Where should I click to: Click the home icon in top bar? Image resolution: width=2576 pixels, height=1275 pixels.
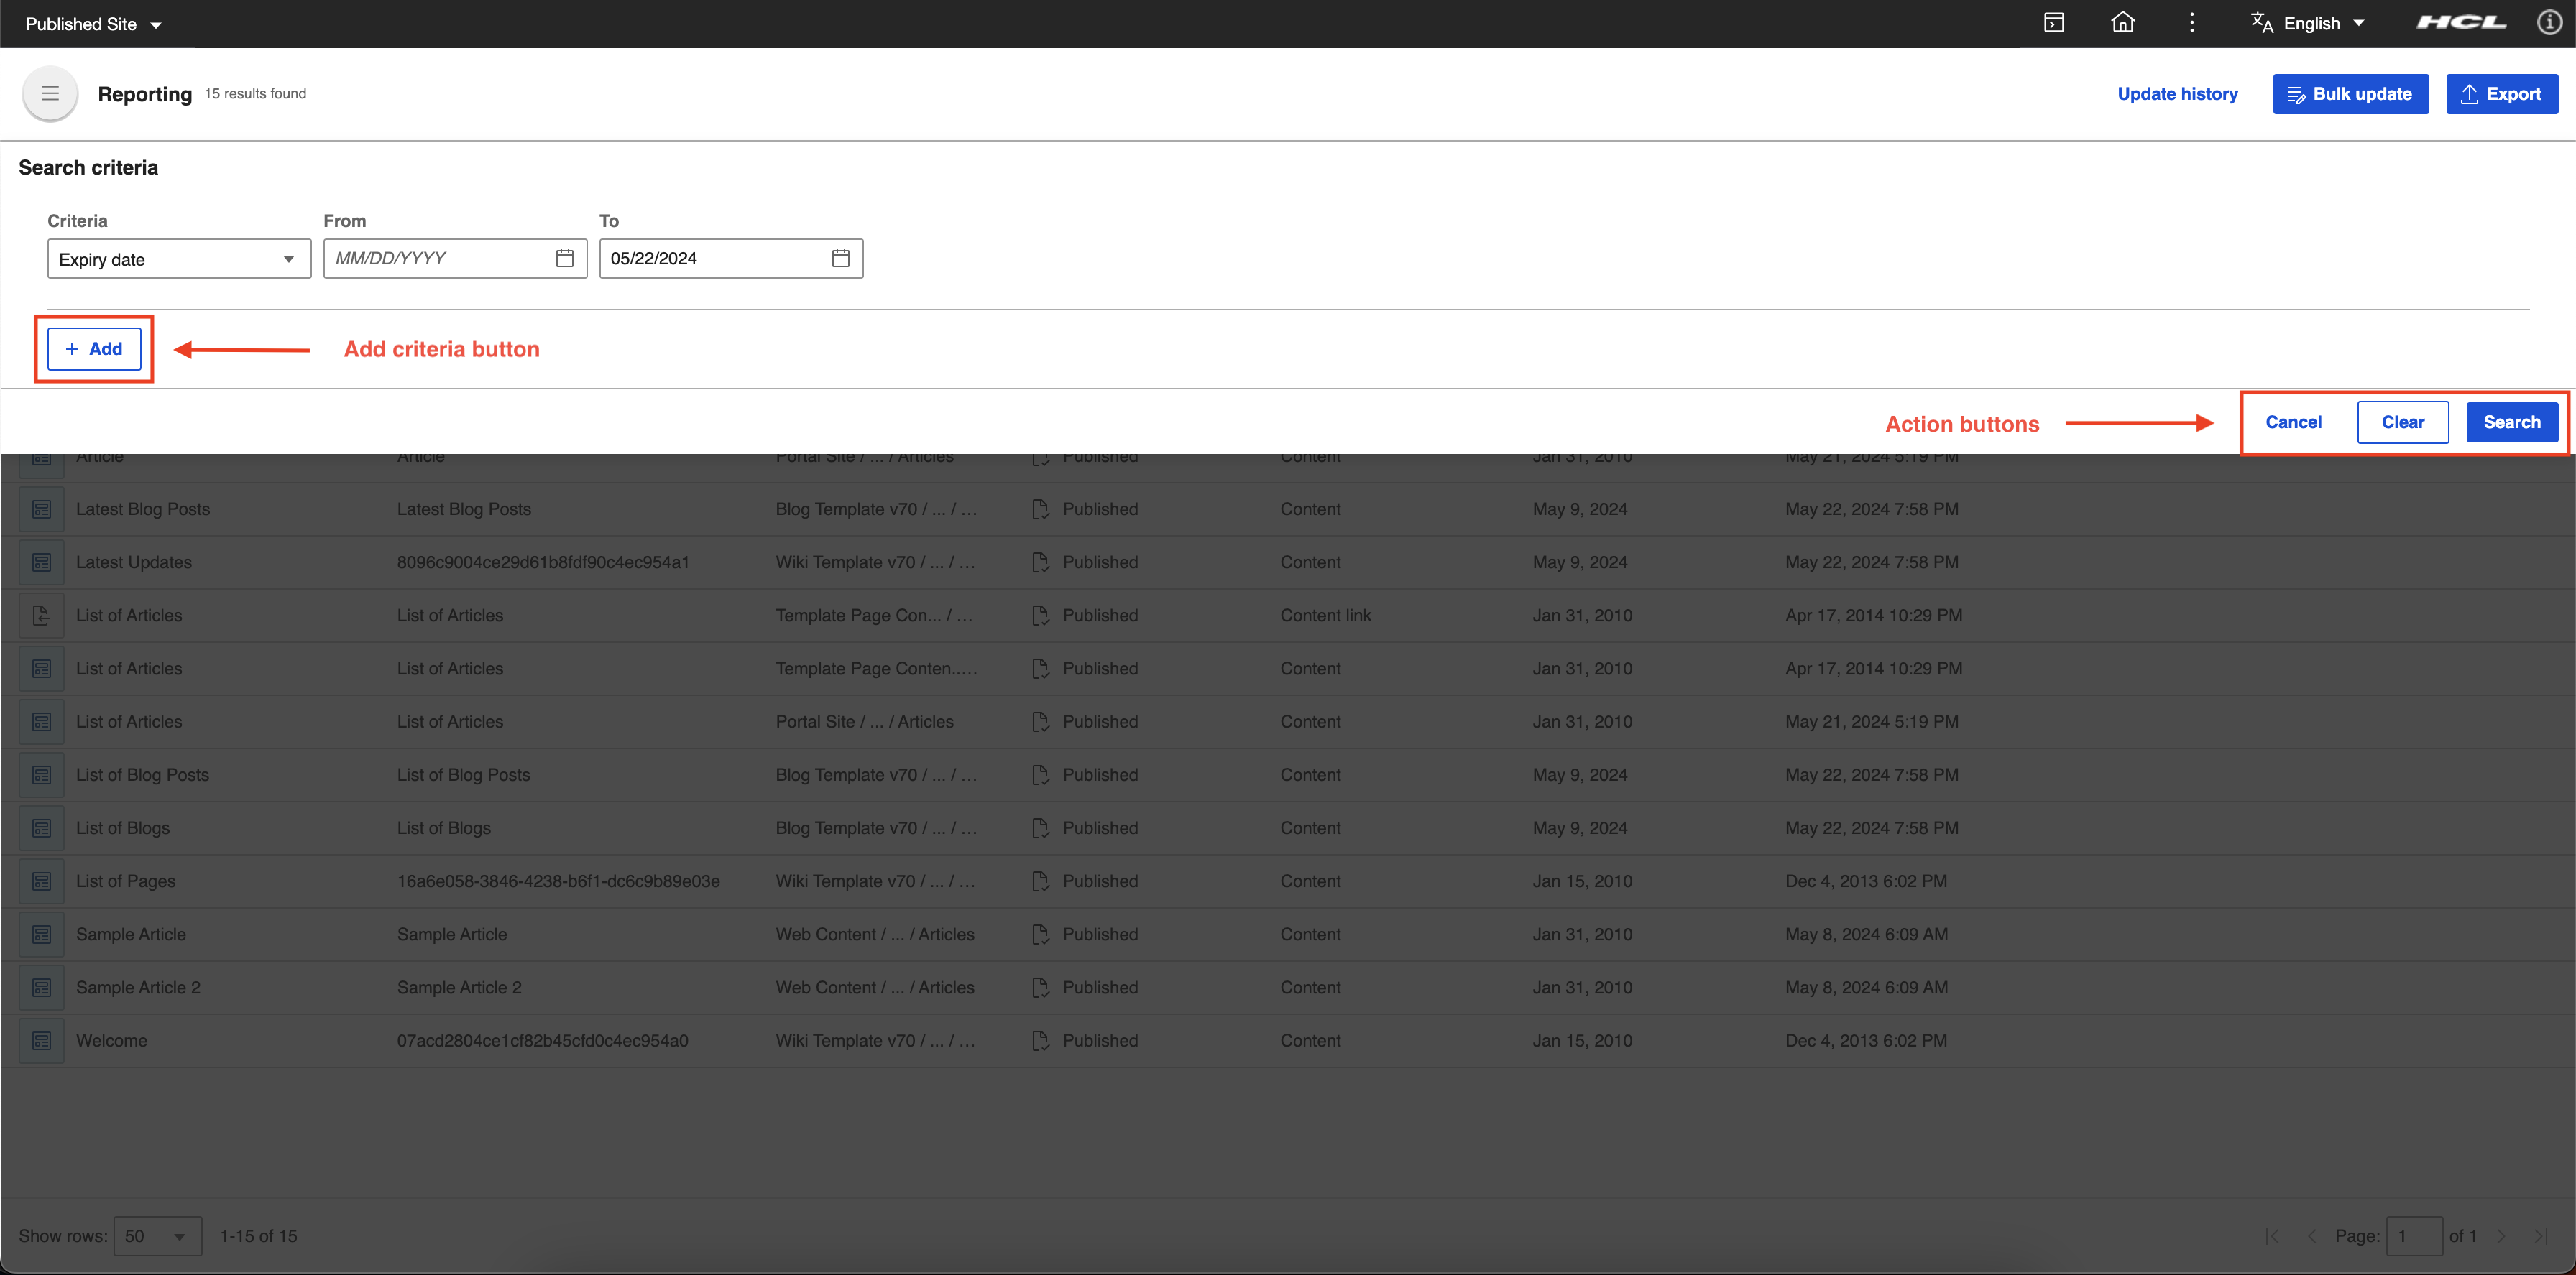pyautogui.click(x=2122, y=23)
